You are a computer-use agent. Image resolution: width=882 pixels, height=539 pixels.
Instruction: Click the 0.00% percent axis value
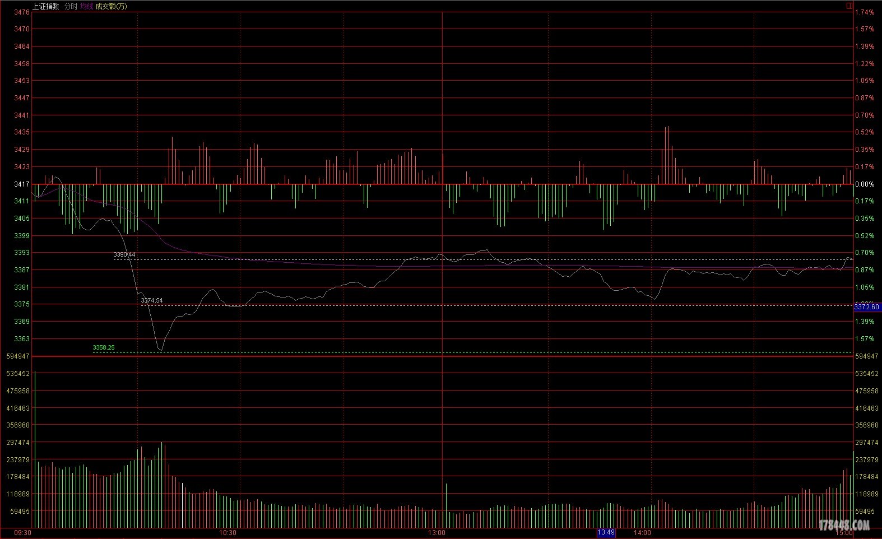tap(865, 184)
